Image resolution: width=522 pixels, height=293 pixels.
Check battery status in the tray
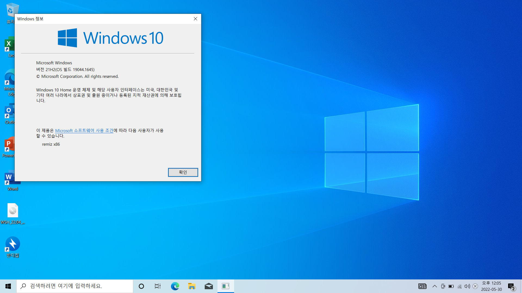(x=451, y=286)
